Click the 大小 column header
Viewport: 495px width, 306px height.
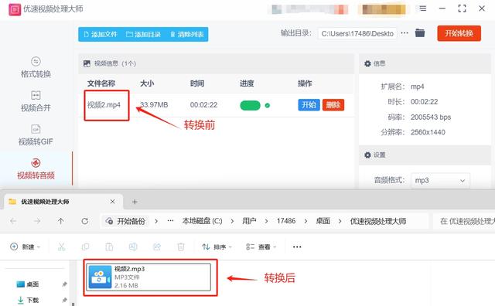tap(147, 83)
